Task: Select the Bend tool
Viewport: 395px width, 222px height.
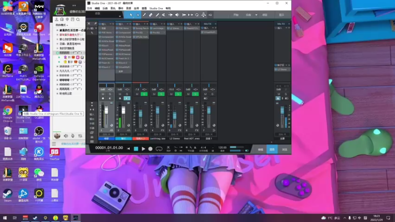Action: coord(170,15)
